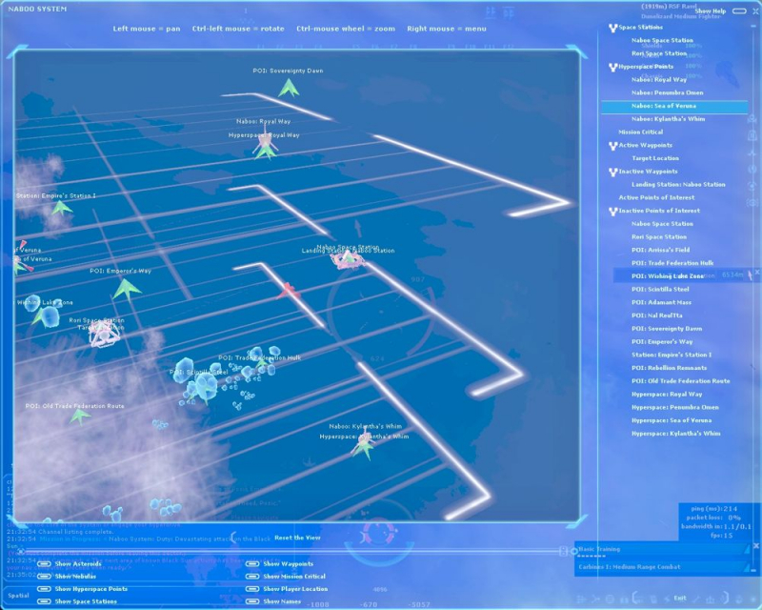Click Carbines I: Medium Range Combat row
The image size is (762, 610).
[663, 567]
